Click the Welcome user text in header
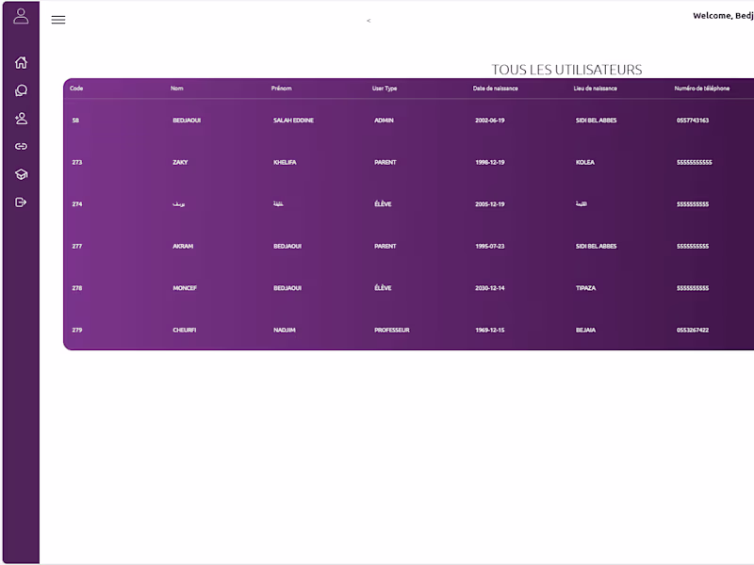Image resolution: width=754 pixels, height=565 pixels. tap(723, 16)
